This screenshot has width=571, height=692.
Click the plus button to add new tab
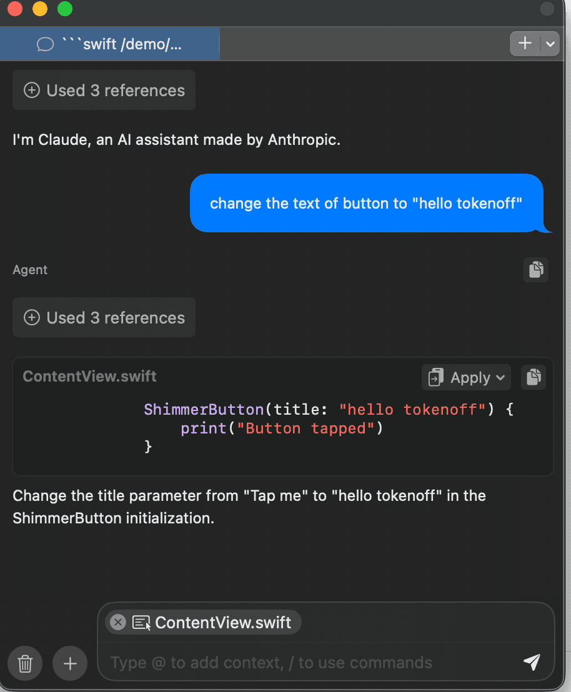525,44
